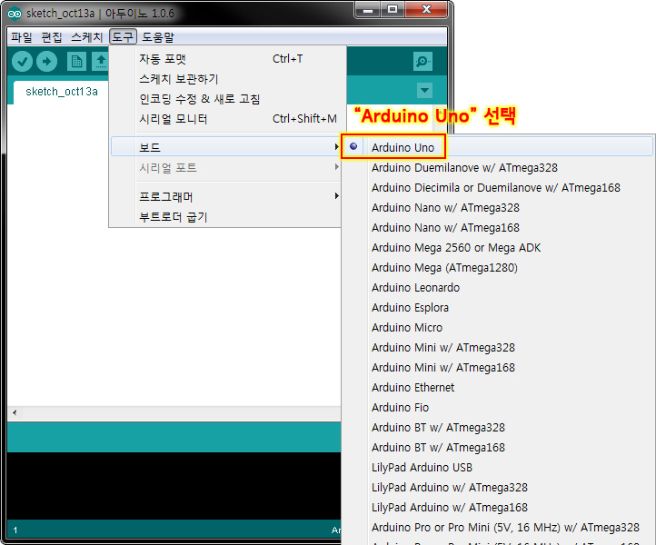656x545 pixels.
Task: Choose Arduino Leonardo from the board list
Action: point(415,287)
